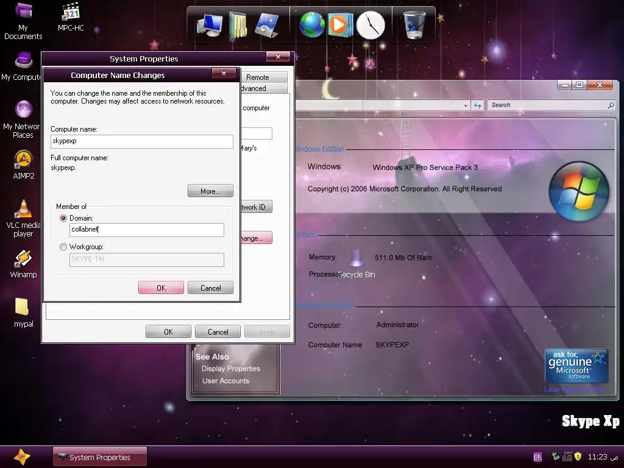Launch the AIMP2 desktop shortcut
Screen dimensions: 624x468
coord(24,165)
